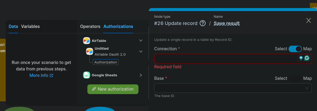
Task: Click the Authorization chip under Untitled
Action: tap(105, 62)
